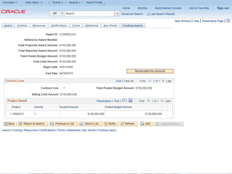Image resolution: width=232 pixels, height=174 pixels.
Task: Click Personalize in Project Detail header
Action: click(x=104, y=101)
